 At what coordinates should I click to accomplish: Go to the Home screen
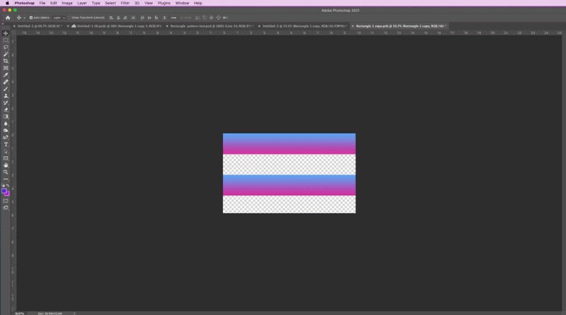click(x=8, y=18)
